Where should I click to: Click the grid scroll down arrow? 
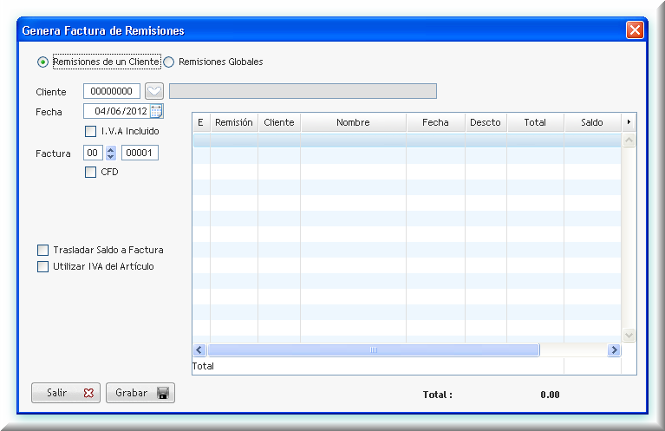click(x=629, y=335)
